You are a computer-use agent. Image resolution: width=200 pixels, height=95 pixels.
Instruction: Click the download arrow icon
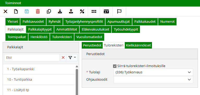60,11
